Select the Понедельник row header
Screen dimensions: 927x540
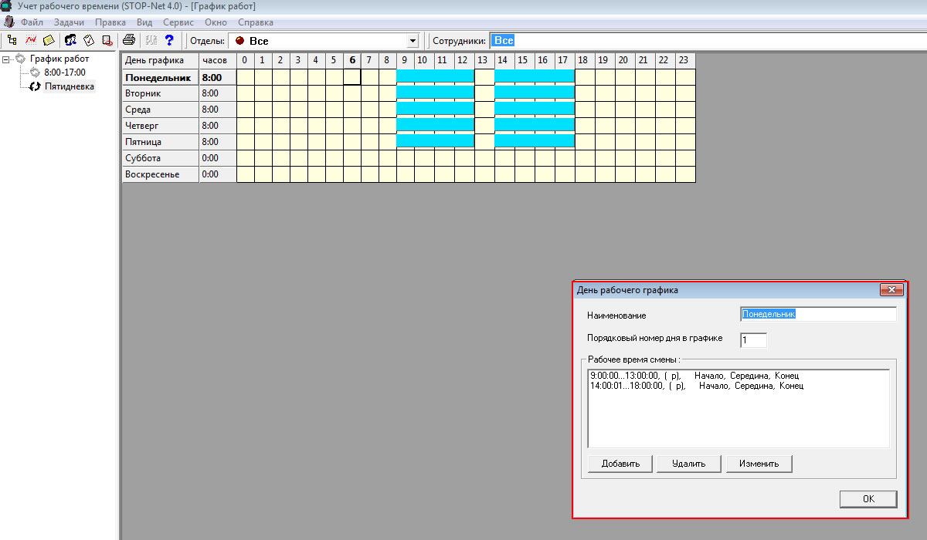(x=160, y=77)
